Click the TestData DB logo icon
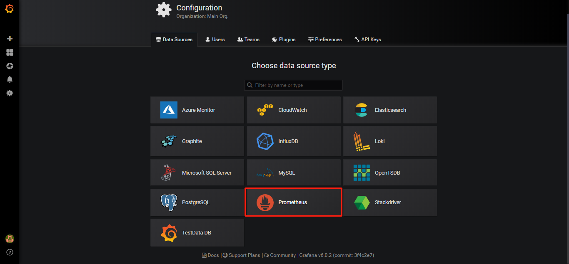Viewport: 569px width, 264px height. tap(169, 233)
